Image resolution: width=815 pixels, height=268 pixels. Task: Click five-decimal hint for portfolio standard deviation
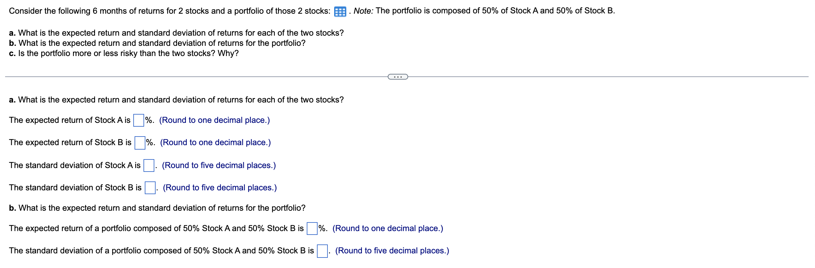coord(392,251)
